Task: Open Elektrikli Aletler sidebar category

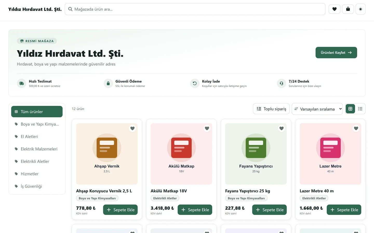Action: coord(37,161)
